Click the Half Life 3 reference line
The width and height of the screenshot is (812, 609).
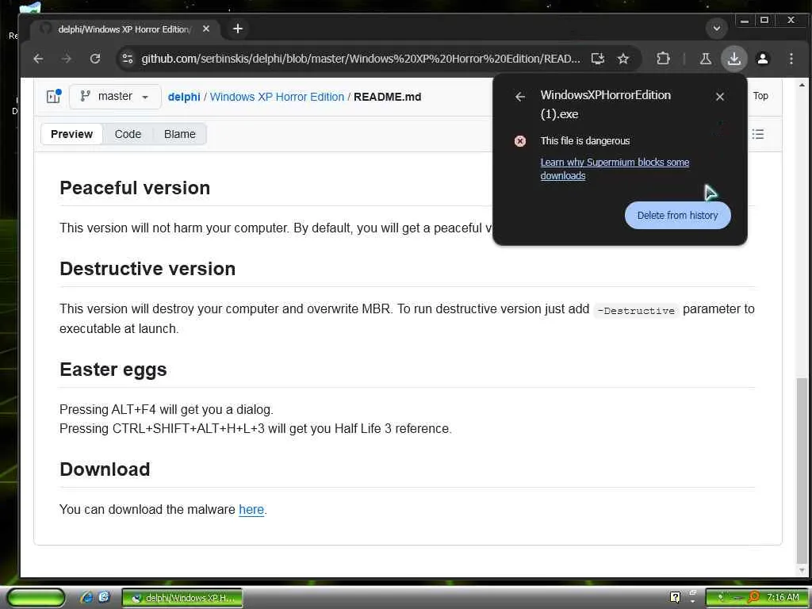point(255,429)
